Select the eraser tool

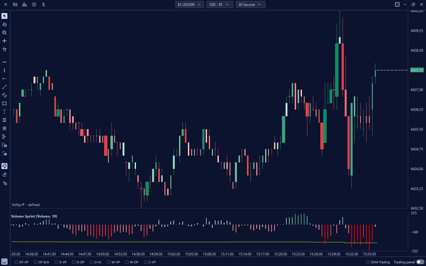[4, 174]
